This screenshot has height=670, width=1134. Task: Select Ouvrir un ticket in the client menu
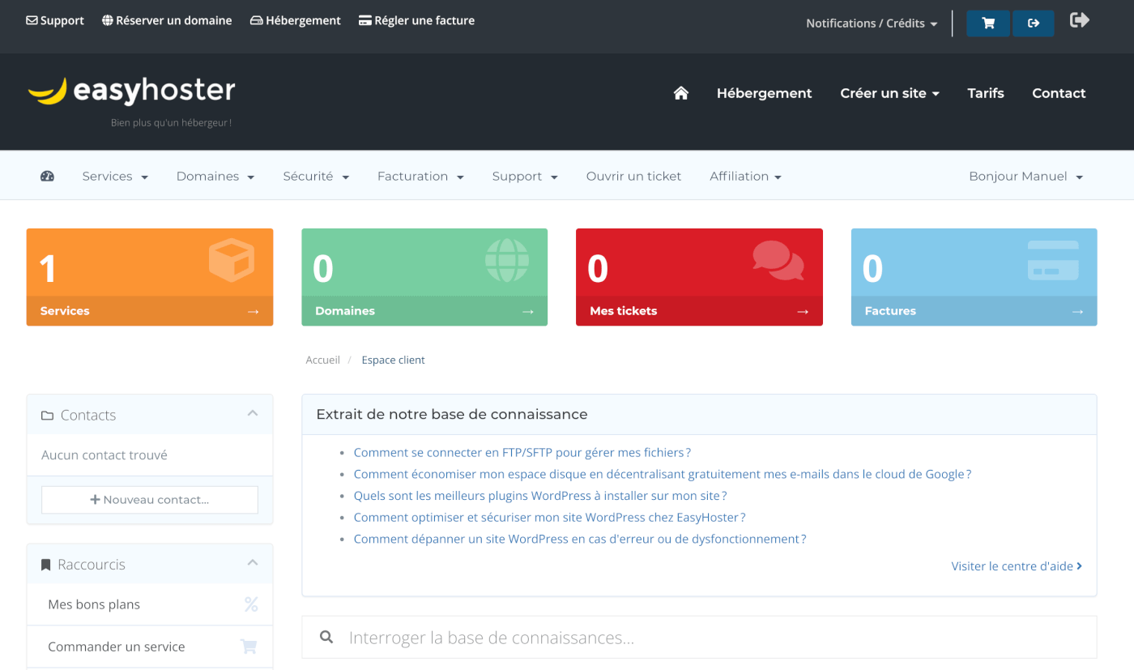(x=633, y=176)
